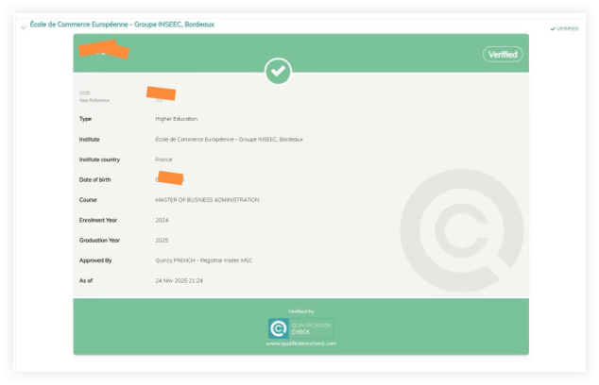
Task: Select the Institute value text
Action: [x=229, y=139]
